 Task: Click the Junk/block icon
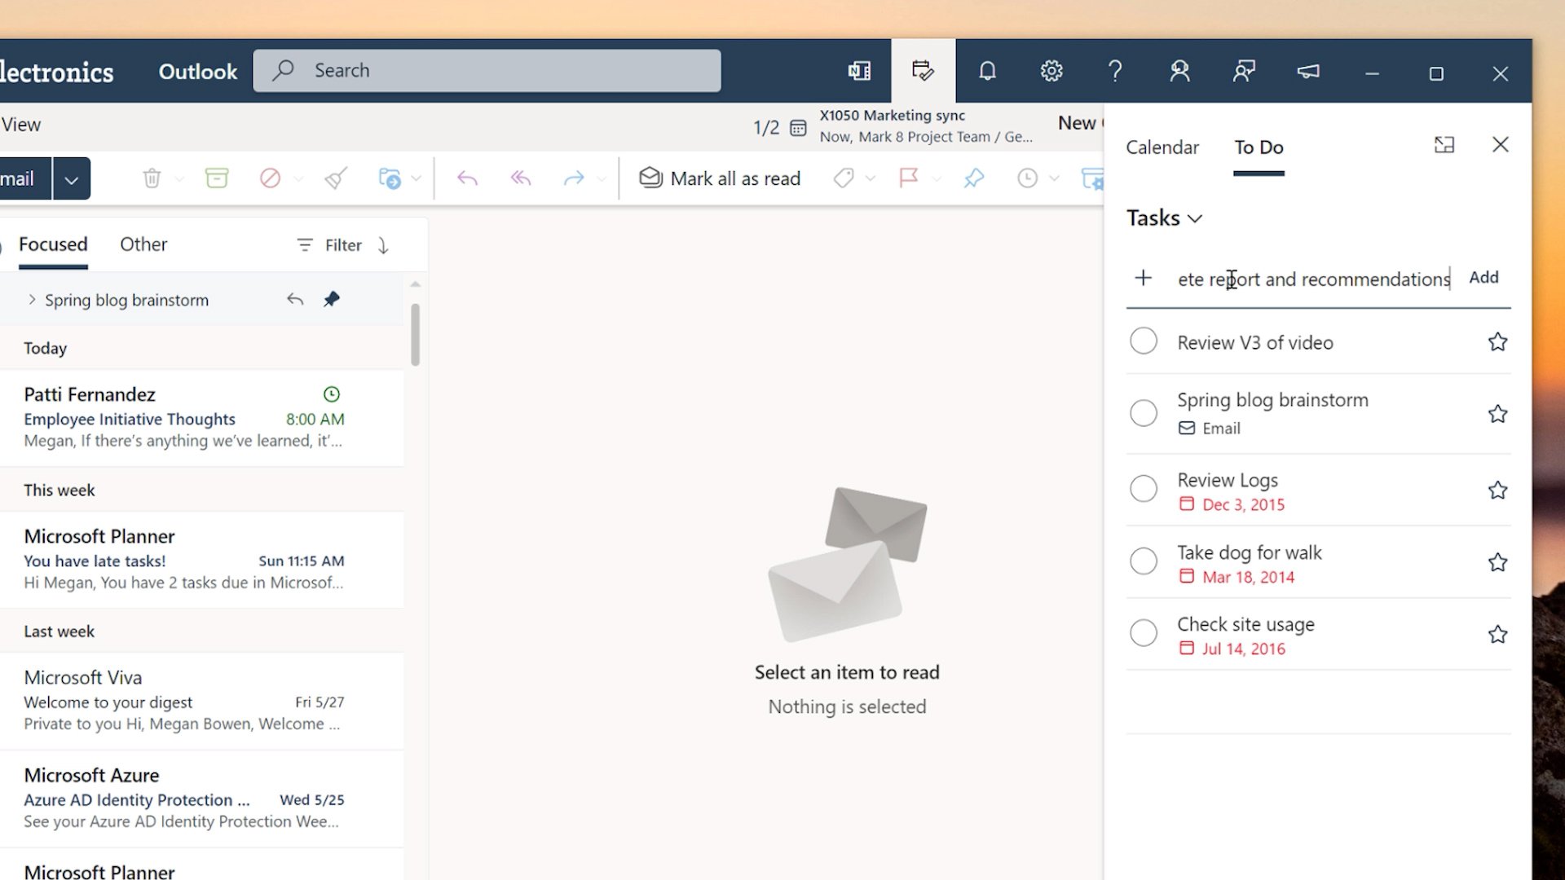point(270,178)
